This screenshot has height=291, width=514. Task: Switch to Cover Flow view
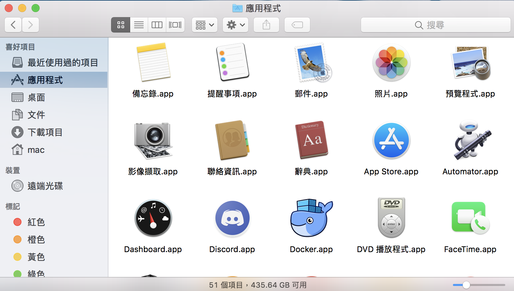175,25
